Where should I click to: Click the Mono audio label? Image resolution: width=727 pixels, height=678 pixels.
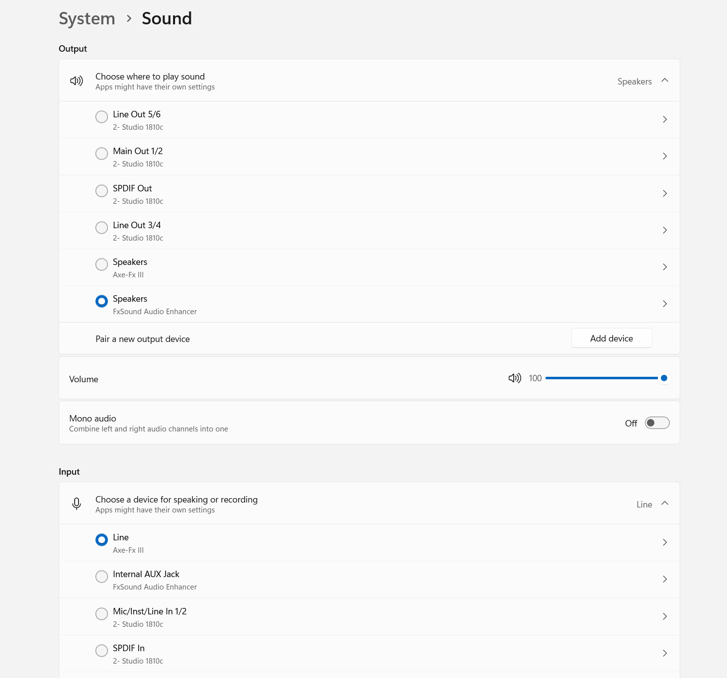pyautogui.click(x=92, y=419)
